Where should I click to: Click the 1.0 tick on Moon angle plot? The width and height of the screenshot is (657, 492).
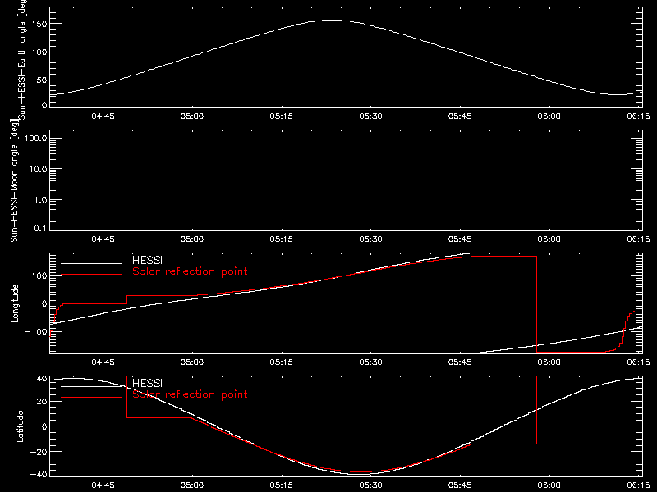coord(40,200)
